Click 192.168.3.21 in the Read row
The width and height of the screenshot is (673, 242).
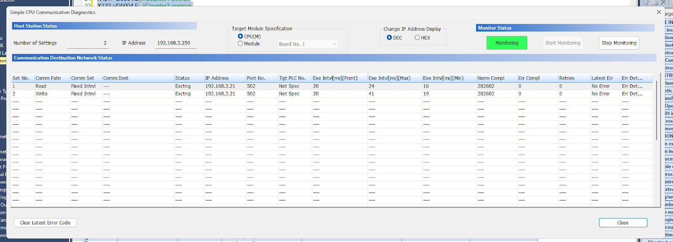click(220, 86)
